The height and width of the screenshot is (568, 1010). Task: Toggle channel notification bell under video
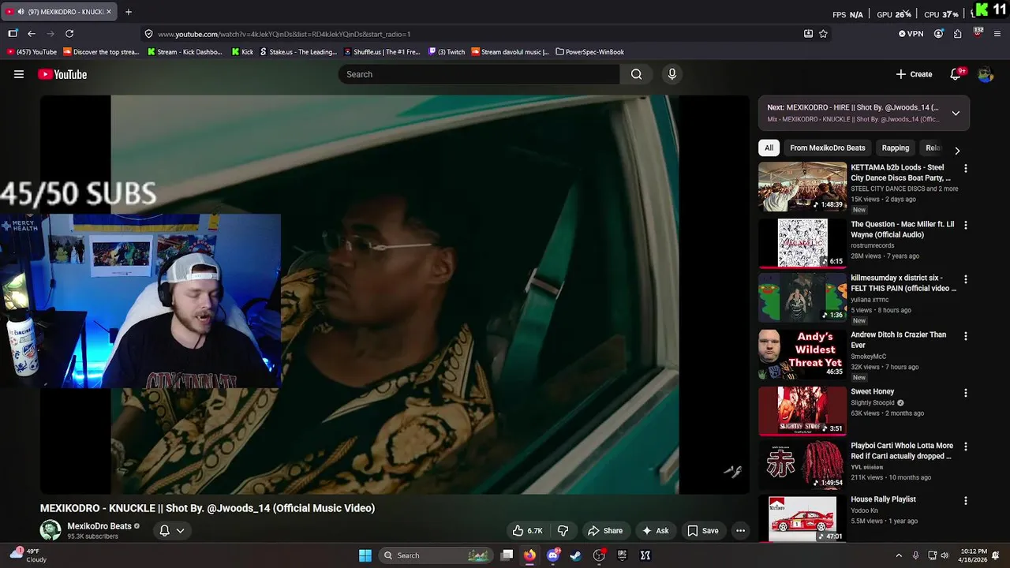coord(165,531)
